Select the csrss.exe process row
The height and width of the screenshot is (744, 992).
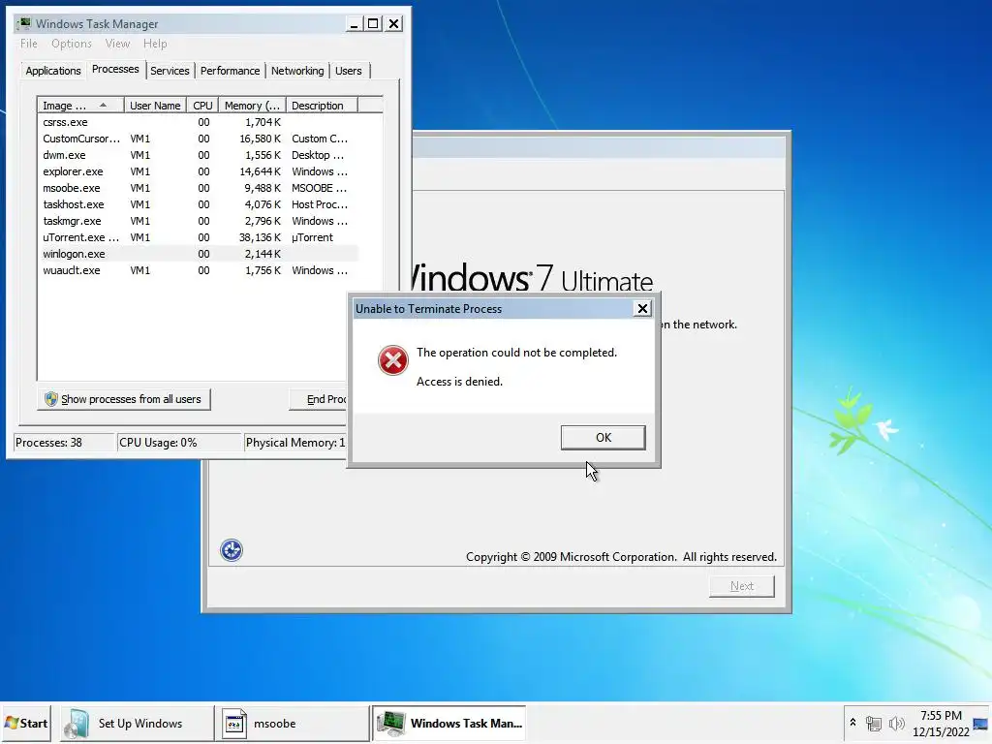pyautogui.click(x=198, y=122)
